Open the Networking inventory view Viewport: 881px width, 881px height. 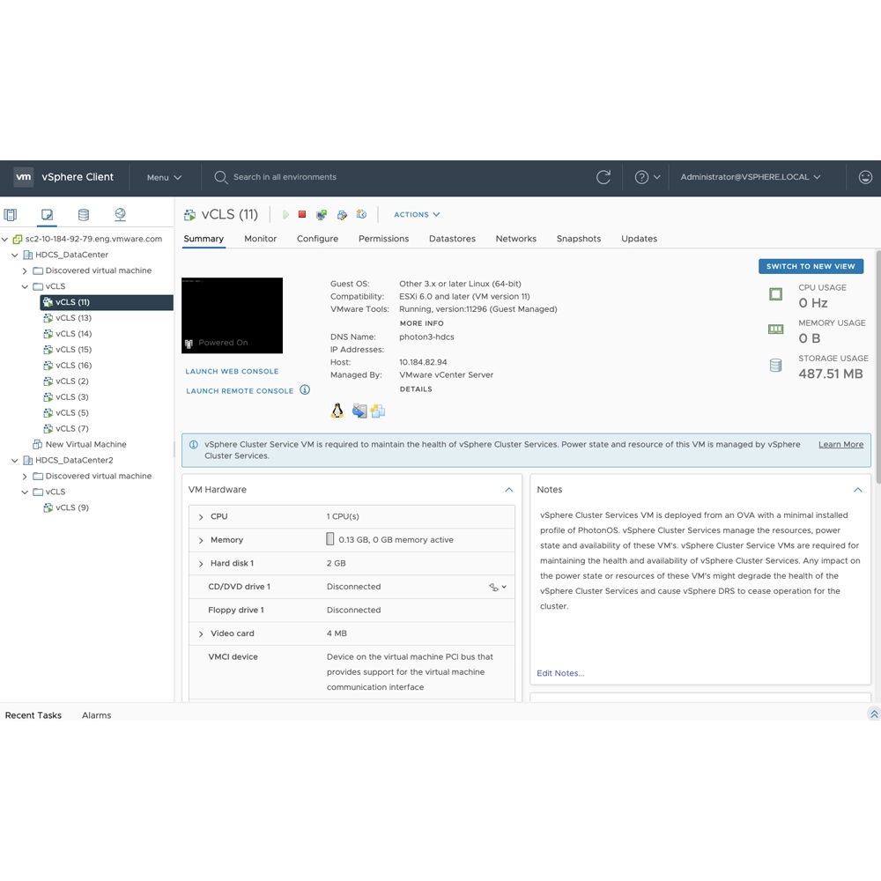[121, 214]
